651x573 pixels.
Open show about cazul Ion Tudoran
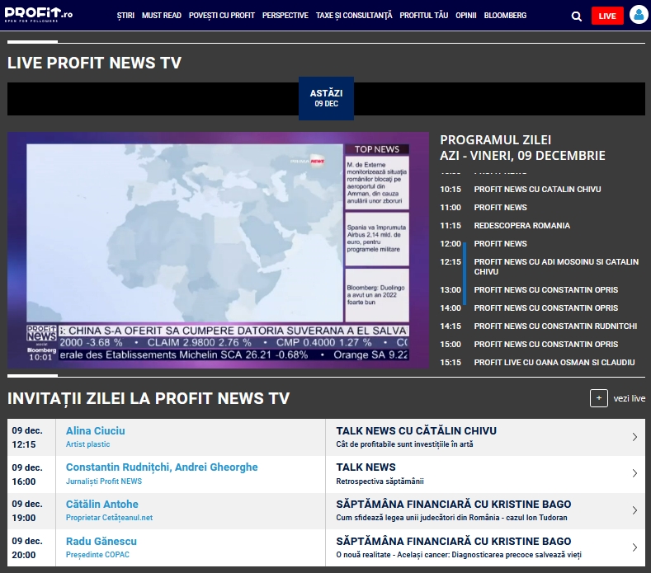(x=451, y=518)
